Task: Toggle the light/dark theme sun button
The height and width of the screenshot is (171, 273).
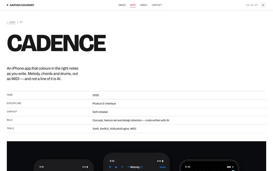Action: [263, 5]
